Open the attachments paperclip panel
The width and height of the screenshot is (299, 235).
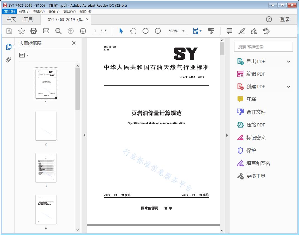[8, 59]
